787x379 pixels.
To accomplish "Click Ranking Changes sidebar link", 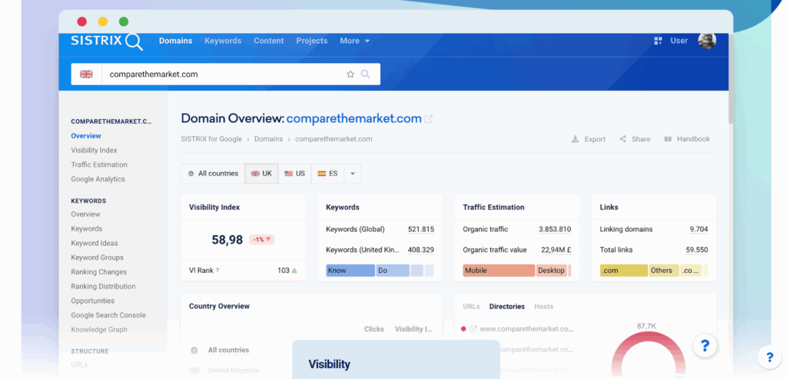I will [x=98, y=272].
